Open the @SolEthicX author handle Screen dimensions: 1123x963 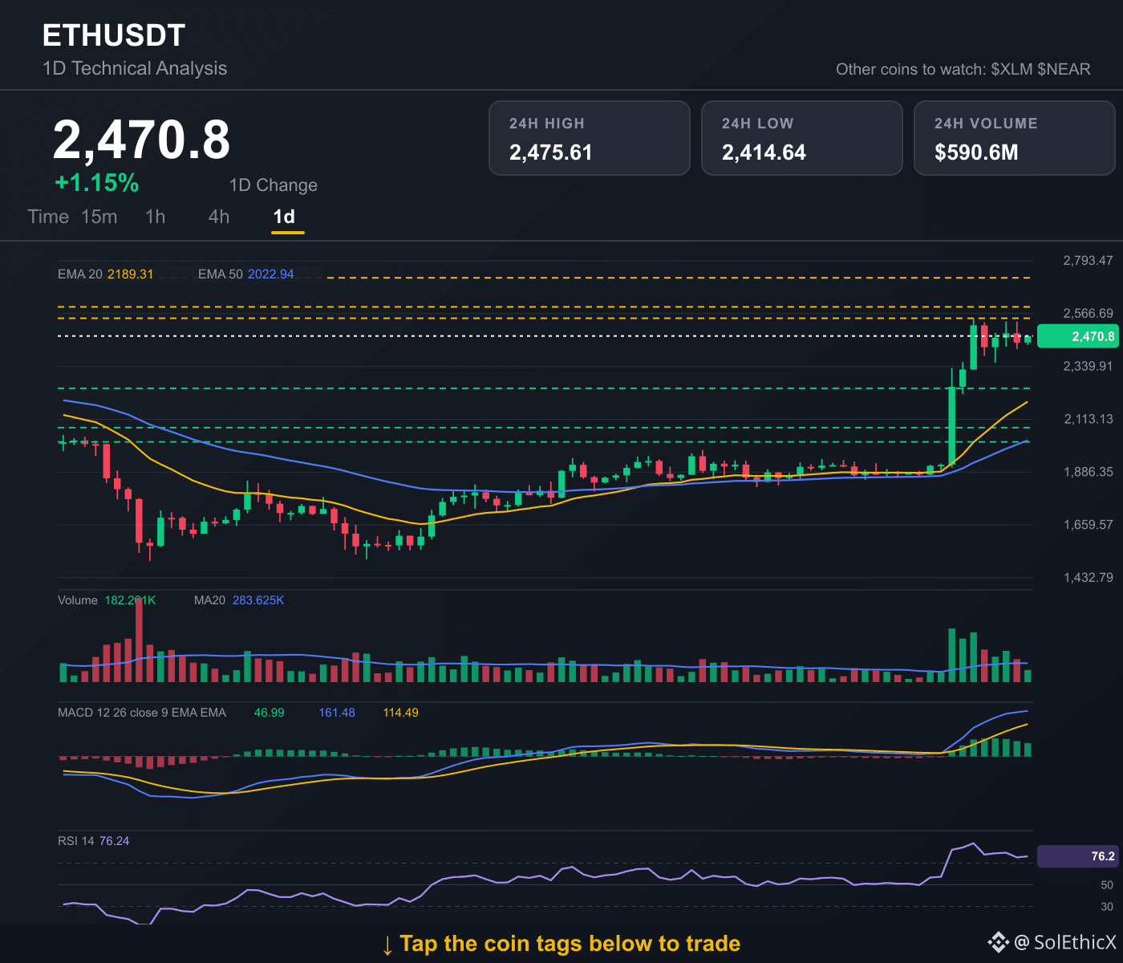[1065, 942]
